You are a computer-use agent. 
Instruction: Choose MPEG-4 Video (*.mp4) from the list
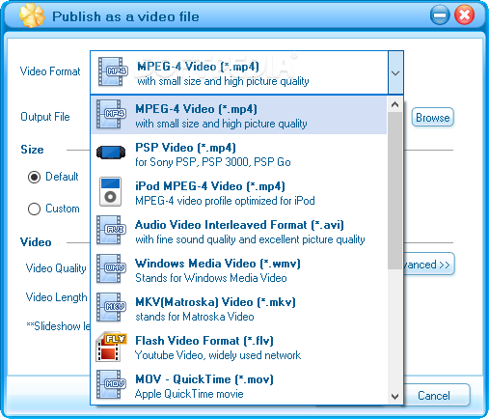click(x=238, y=115)
